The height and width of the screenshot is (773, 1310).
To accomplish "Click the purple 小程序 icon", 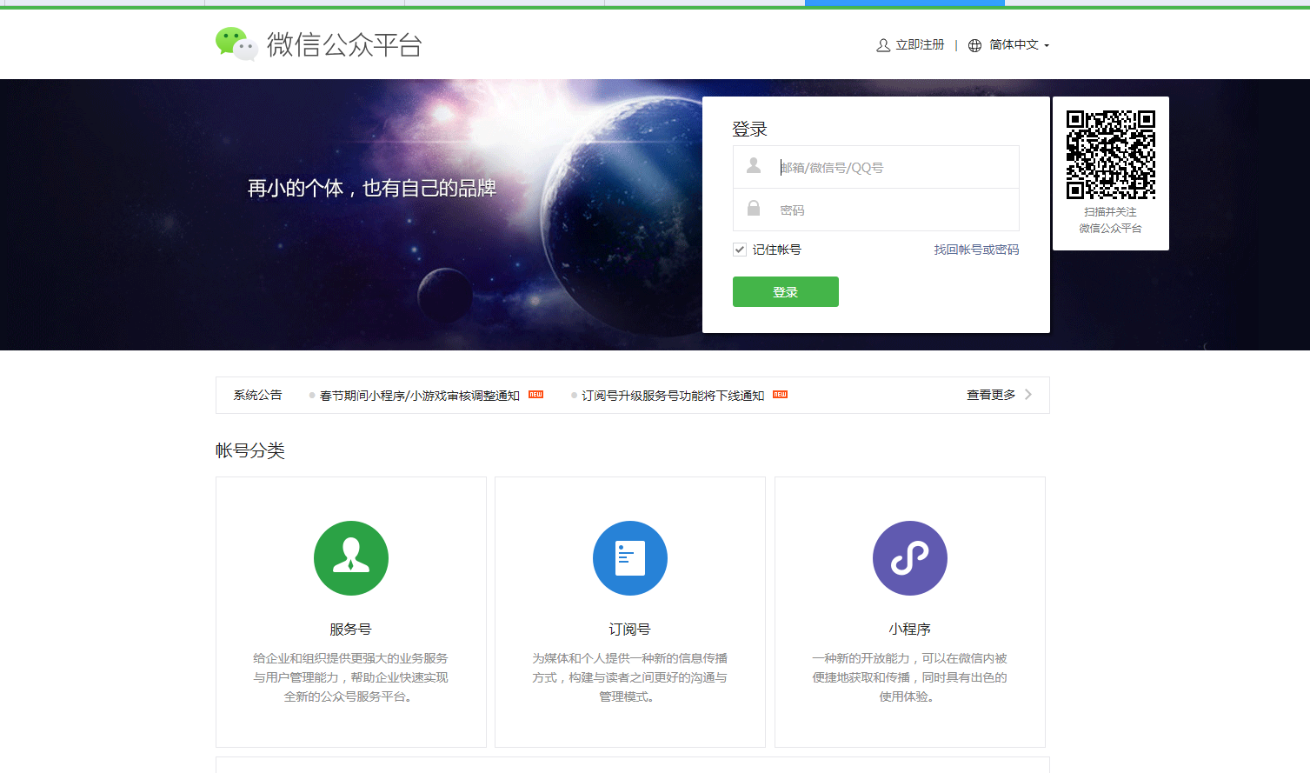I will pyautogui.click(x=910, y=558).
